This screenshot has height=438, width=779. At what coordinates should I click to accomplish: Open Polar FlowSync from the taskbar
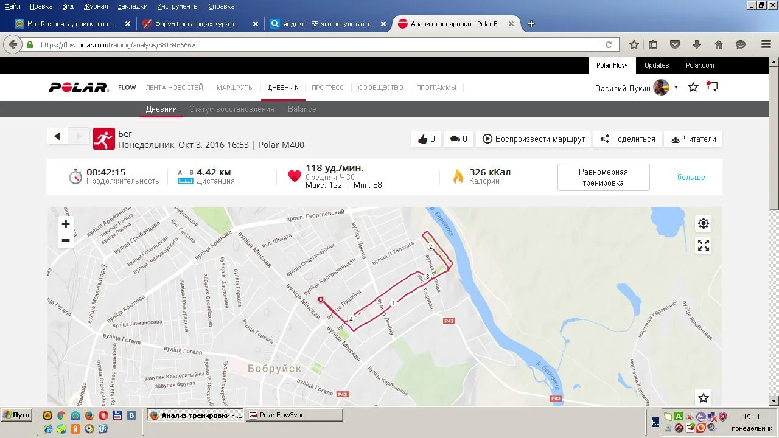(295, 415)
